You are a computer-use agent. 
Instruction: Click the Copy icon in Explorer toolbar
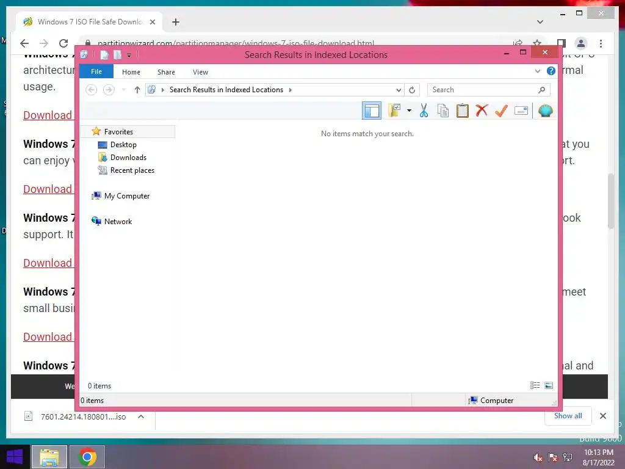click(x=443, y=111)
